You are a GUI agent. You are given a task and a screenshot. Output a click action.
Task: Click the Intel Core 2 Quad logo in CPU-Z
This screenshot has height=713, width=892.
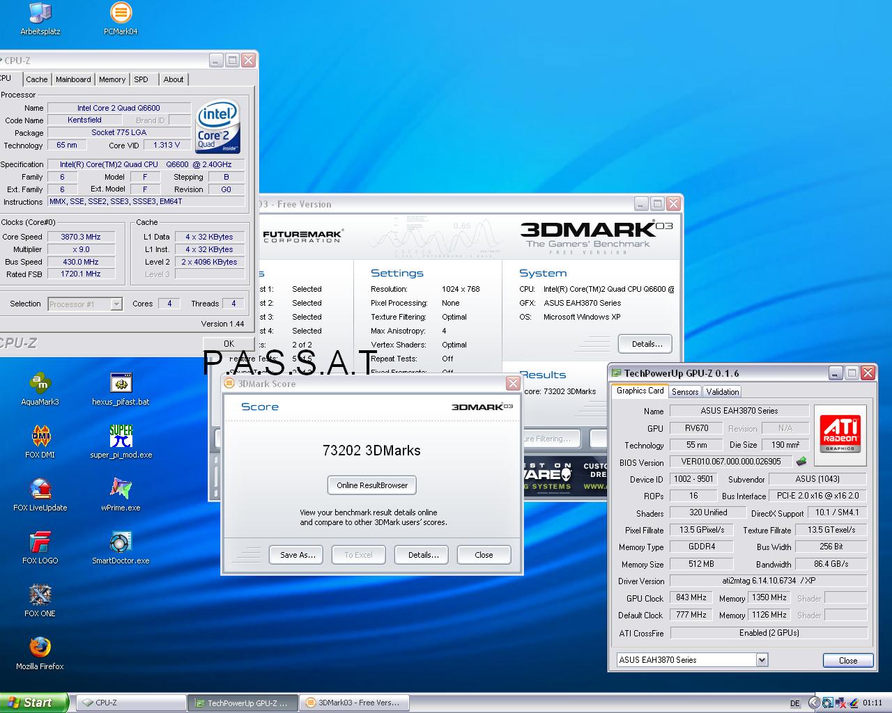point(218,127)
